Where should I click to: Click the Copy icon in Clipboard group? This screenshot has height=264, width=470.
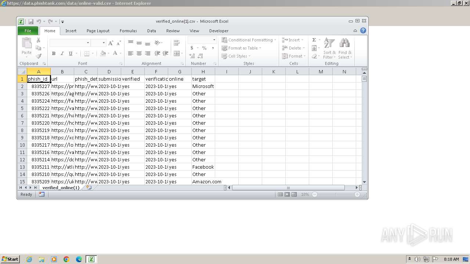[38, 48]
